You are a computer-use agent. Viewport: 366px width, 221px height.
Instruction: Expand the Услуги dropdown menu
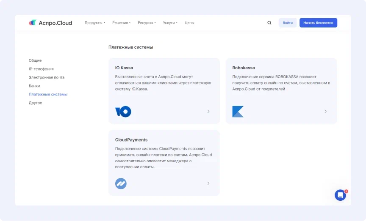pyautogui.click(x=170, y=23)
